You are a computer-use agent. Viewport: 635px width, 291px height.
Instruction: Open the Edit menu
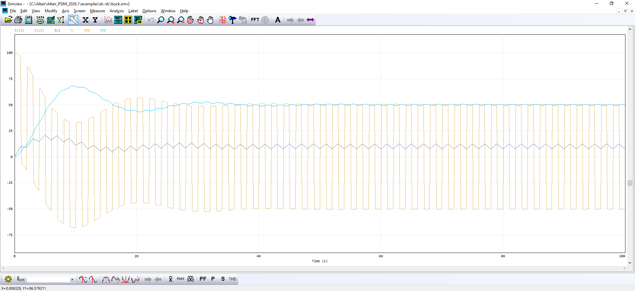click(24, 11)
